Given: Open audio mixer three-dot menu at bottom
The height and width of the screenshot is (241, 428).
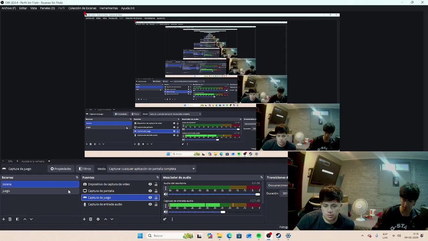Looking at the screenshot, I should pos(172,219).
